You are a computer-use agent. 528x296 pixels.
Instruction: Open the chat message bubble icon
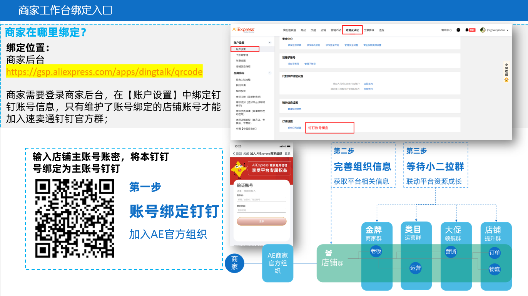[x=458, y=30]
